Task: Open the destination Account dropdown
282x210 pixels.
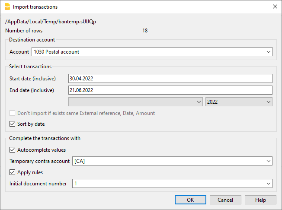Action: [x=152, y=52]
